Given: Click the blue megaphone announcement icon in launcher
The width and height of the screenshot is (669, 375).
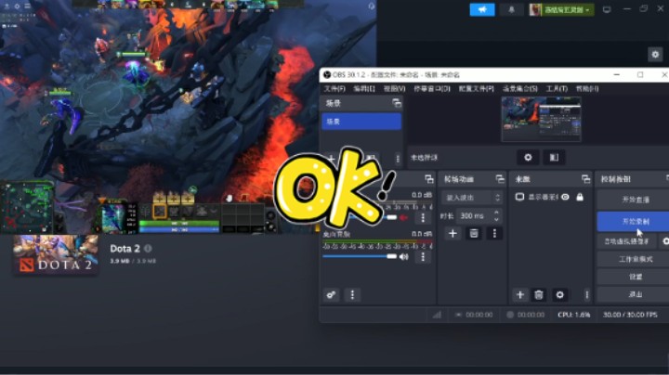Looking at the screenshot, I should click(482, 9).
